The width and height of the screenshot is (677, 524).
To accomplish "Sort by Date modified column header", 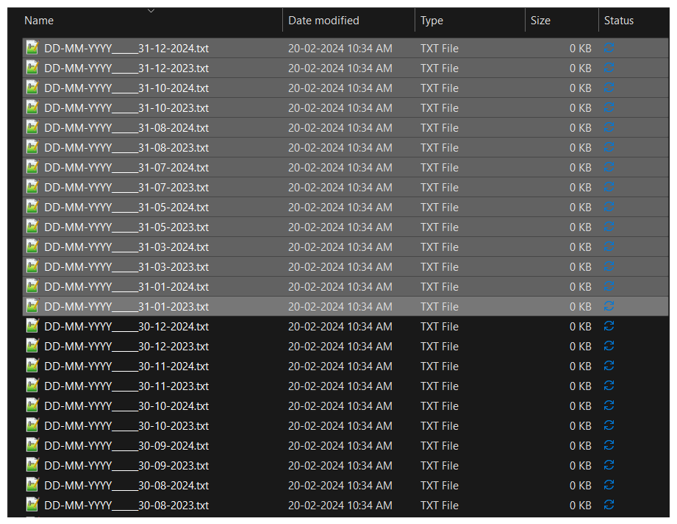I will (x=323, y=21).
